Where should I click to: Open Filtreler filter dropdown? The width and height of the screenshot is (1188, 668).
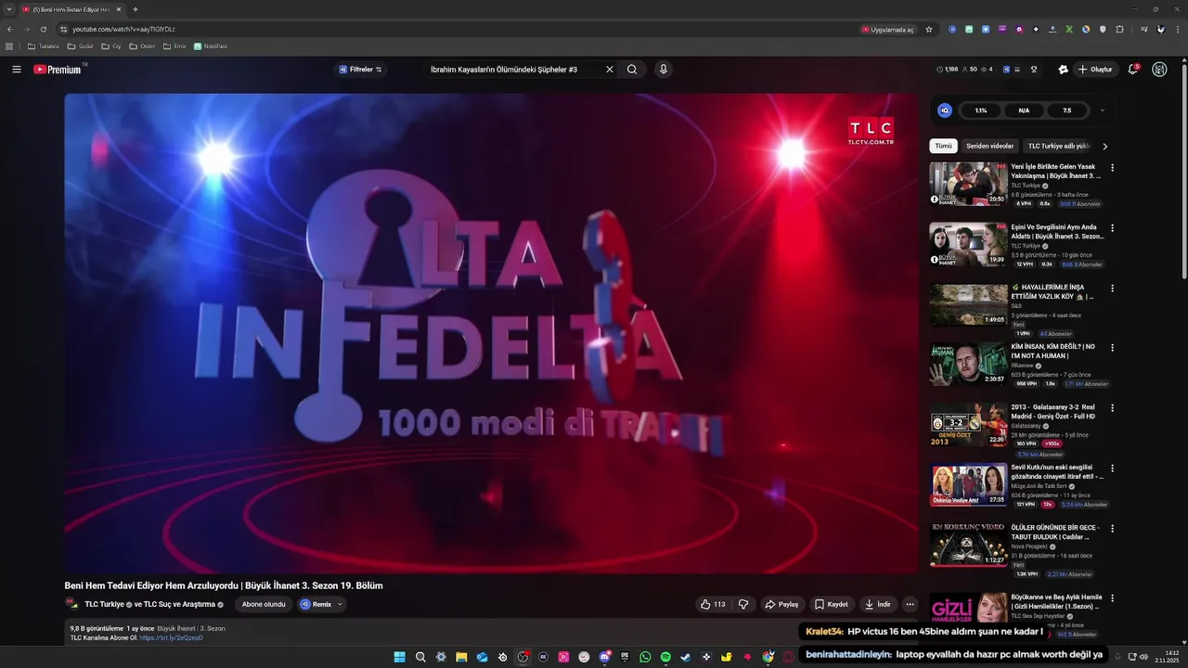(x=360, y=70)
